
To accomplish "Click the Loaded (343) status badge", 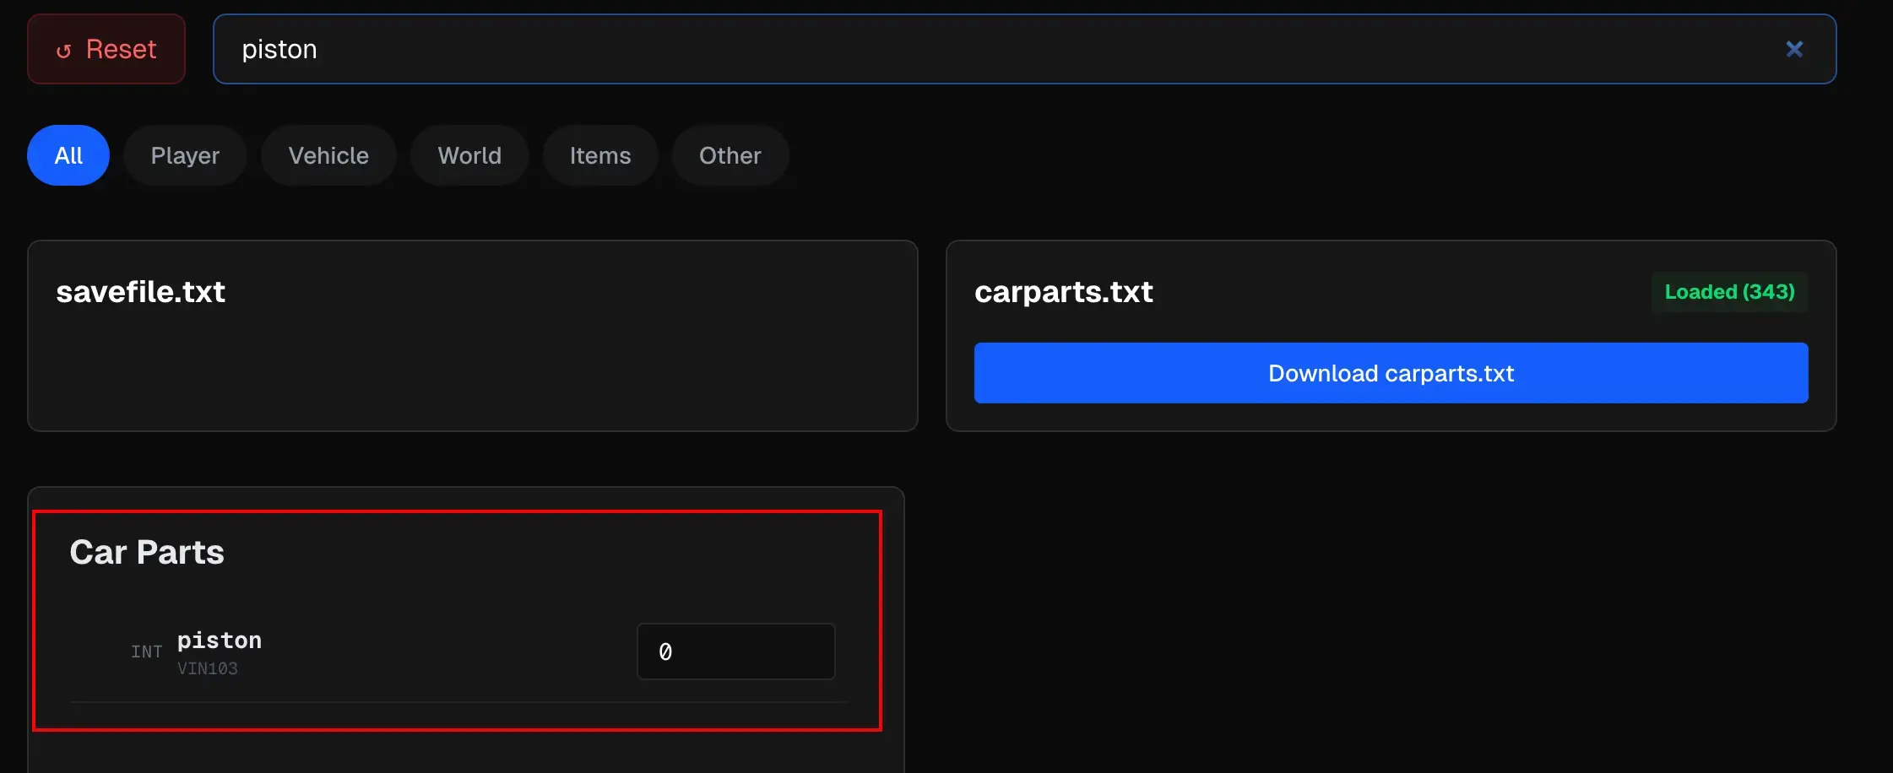I will coord(1729,292).
